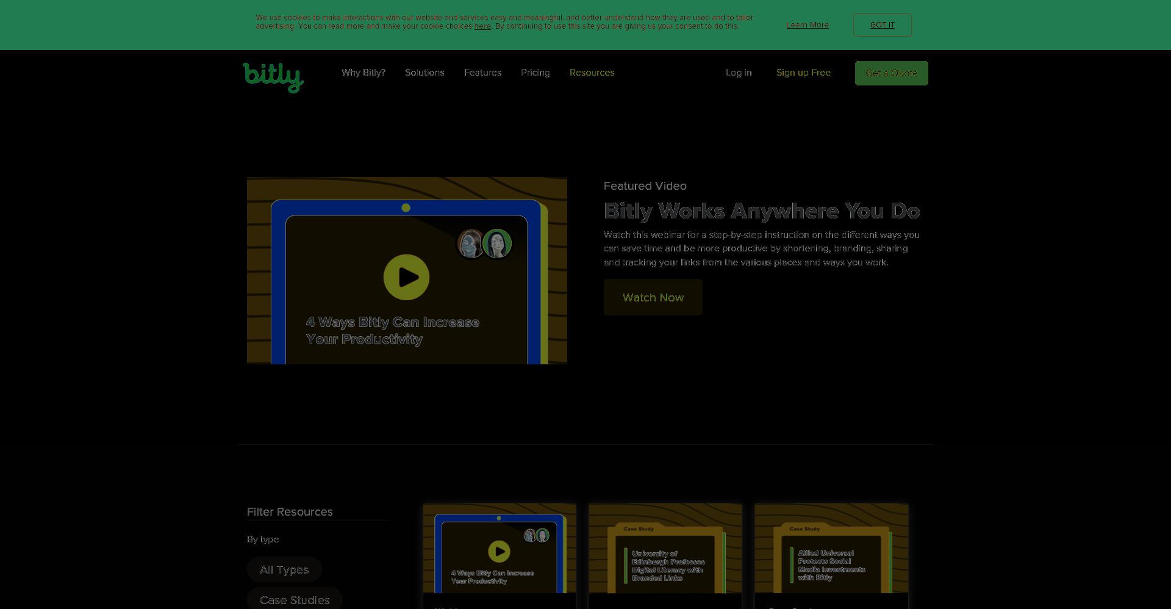This screenshot has height=609, width=1171.
Task: Click the Bitly logo
Action: pyautogui.click(x=273, y=77)
